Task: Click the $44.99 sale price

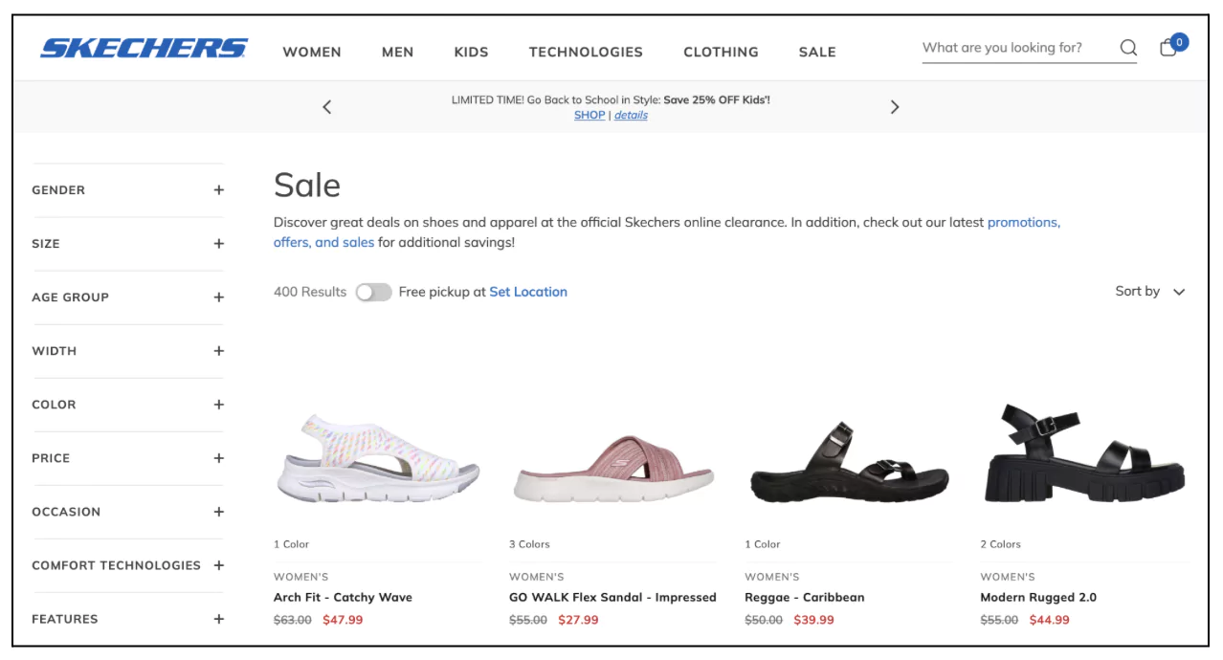Action: 1049,620
